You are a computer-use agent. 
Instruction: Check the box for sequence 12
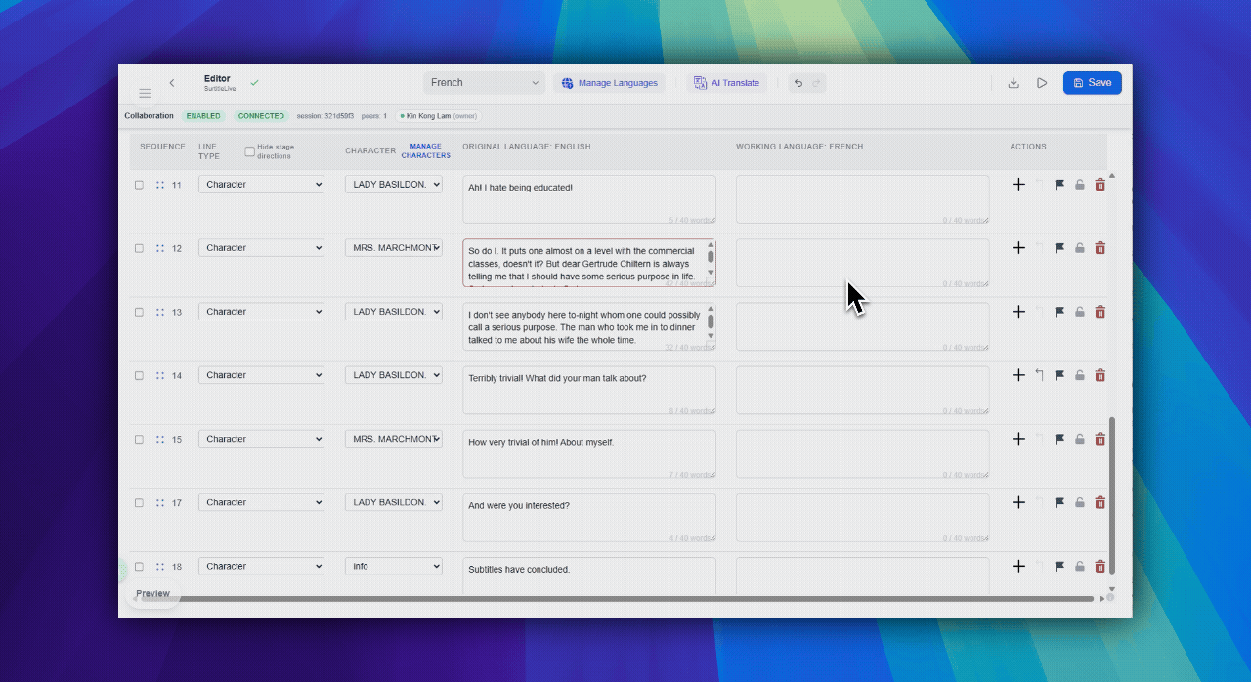coord(139,248)
